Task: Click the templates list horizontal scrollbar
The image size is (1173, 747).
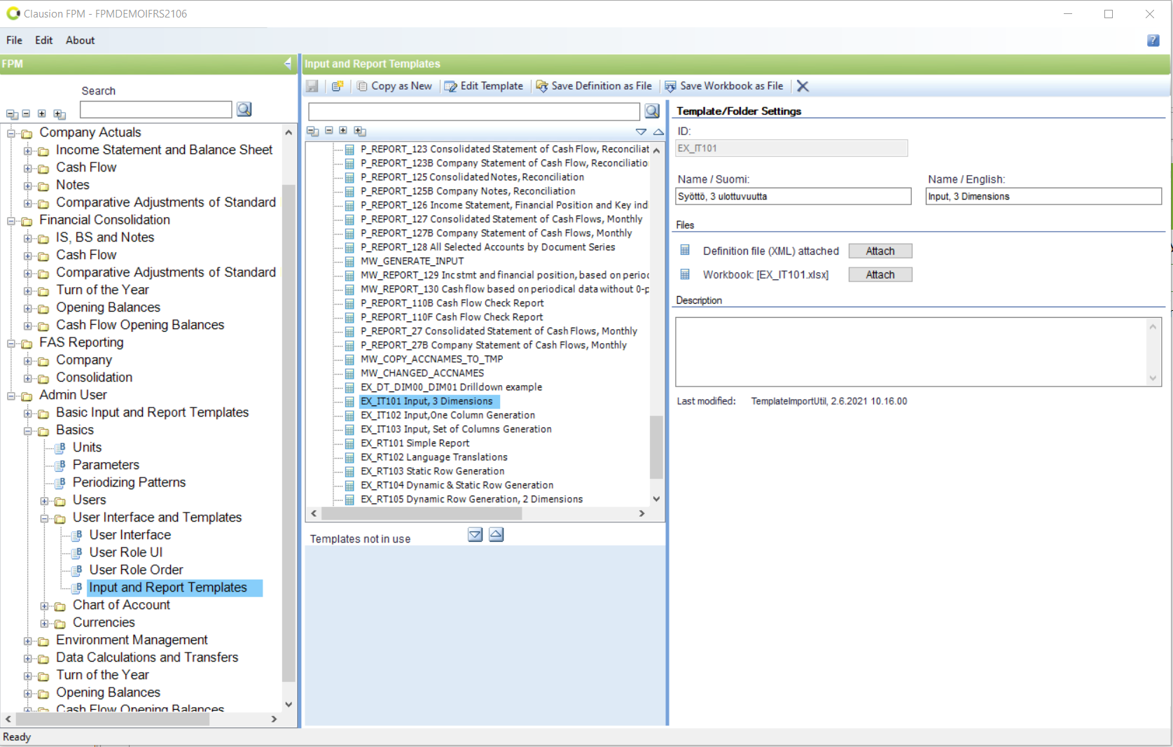Action: click(x=421, y=513)
